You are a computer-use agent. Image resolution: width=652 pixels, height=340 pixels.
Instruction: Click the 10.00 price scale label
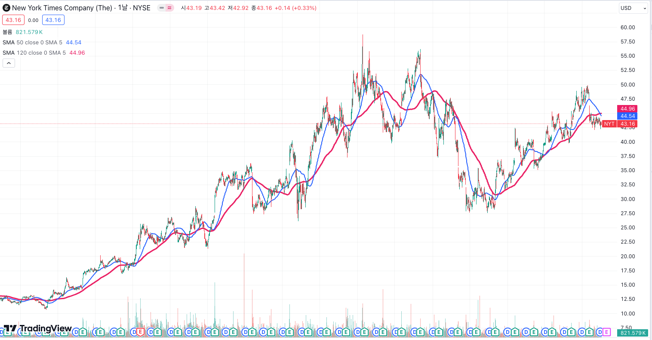coord(628,314)
